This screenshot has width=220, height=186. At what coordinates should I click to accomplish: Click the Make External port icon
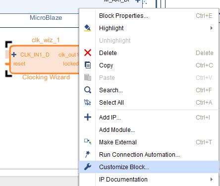coord(88,142)
